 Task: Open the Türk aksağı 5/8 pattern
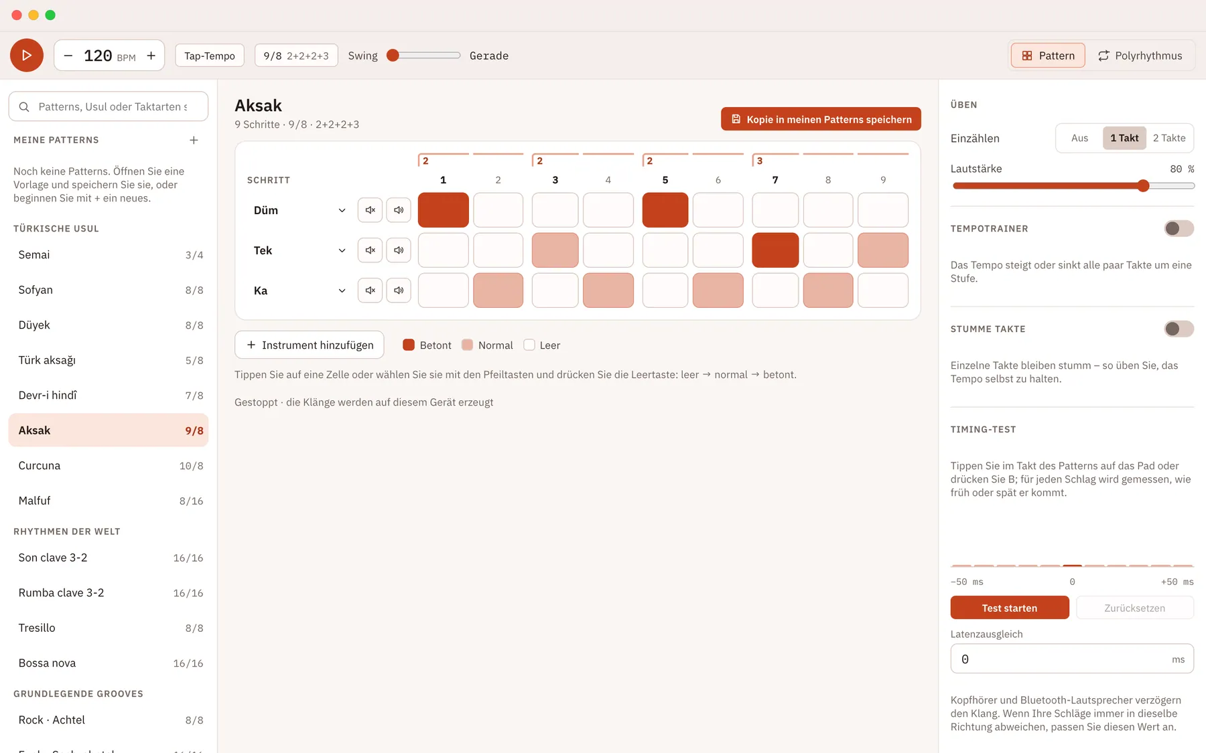109,361
